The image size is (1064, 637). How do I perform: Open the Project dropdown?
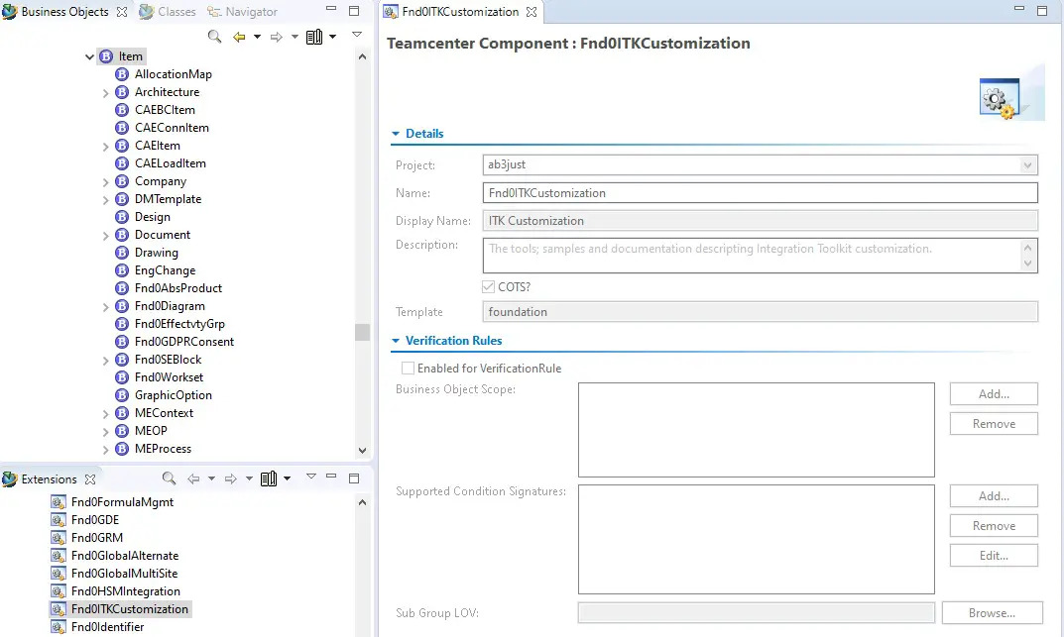click(1028, 164)
